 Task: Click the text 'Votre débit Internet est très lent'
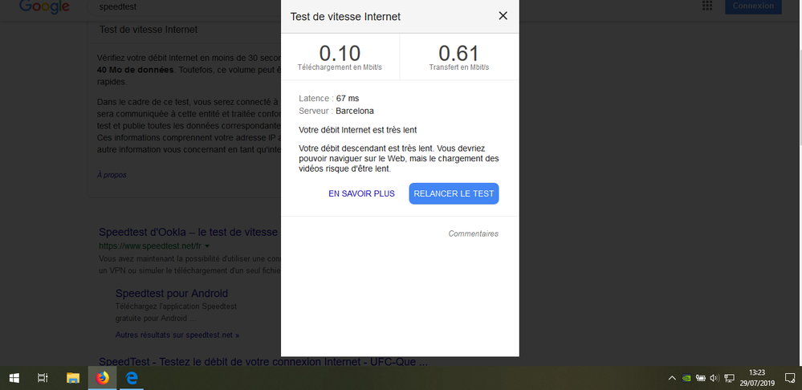pyautogui.click(x=358, y=130)
